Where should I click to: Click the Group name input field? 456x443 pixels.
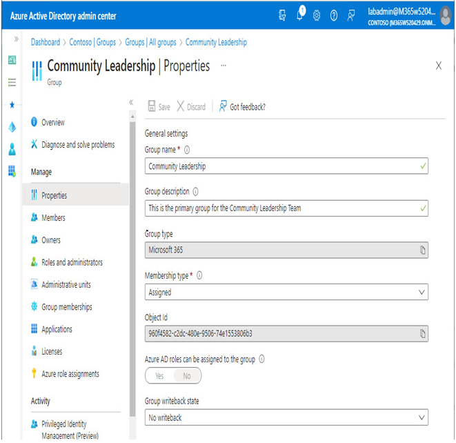pyautogui.click(x=286, y=166)
